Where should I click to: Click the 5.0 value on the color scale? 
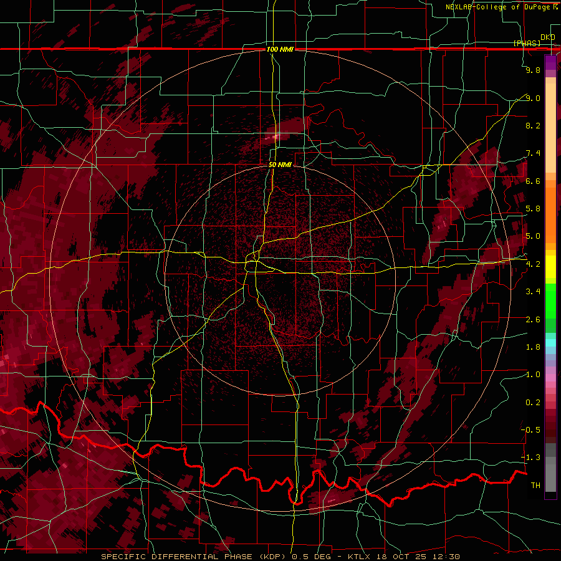point(533,236)
